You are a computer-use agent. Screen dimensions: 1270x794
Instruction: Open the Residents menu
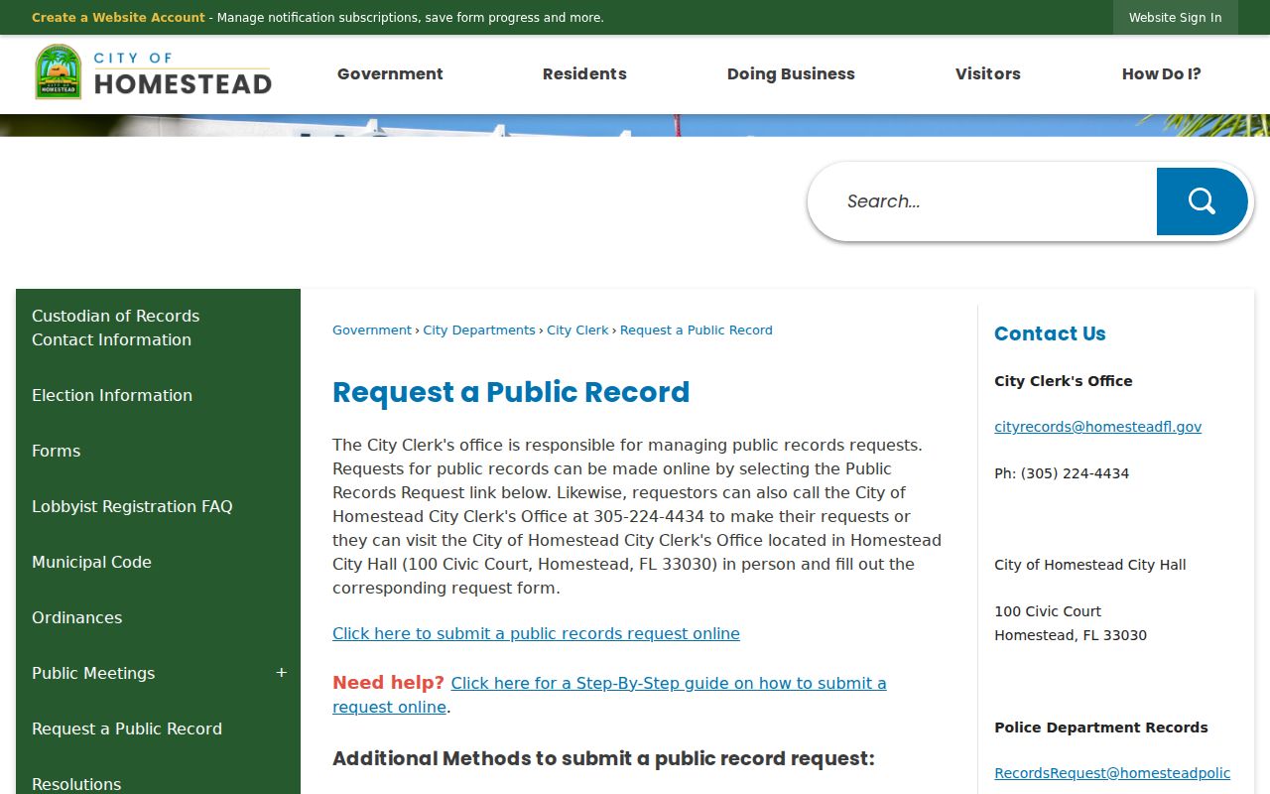(x=584, y=73)
